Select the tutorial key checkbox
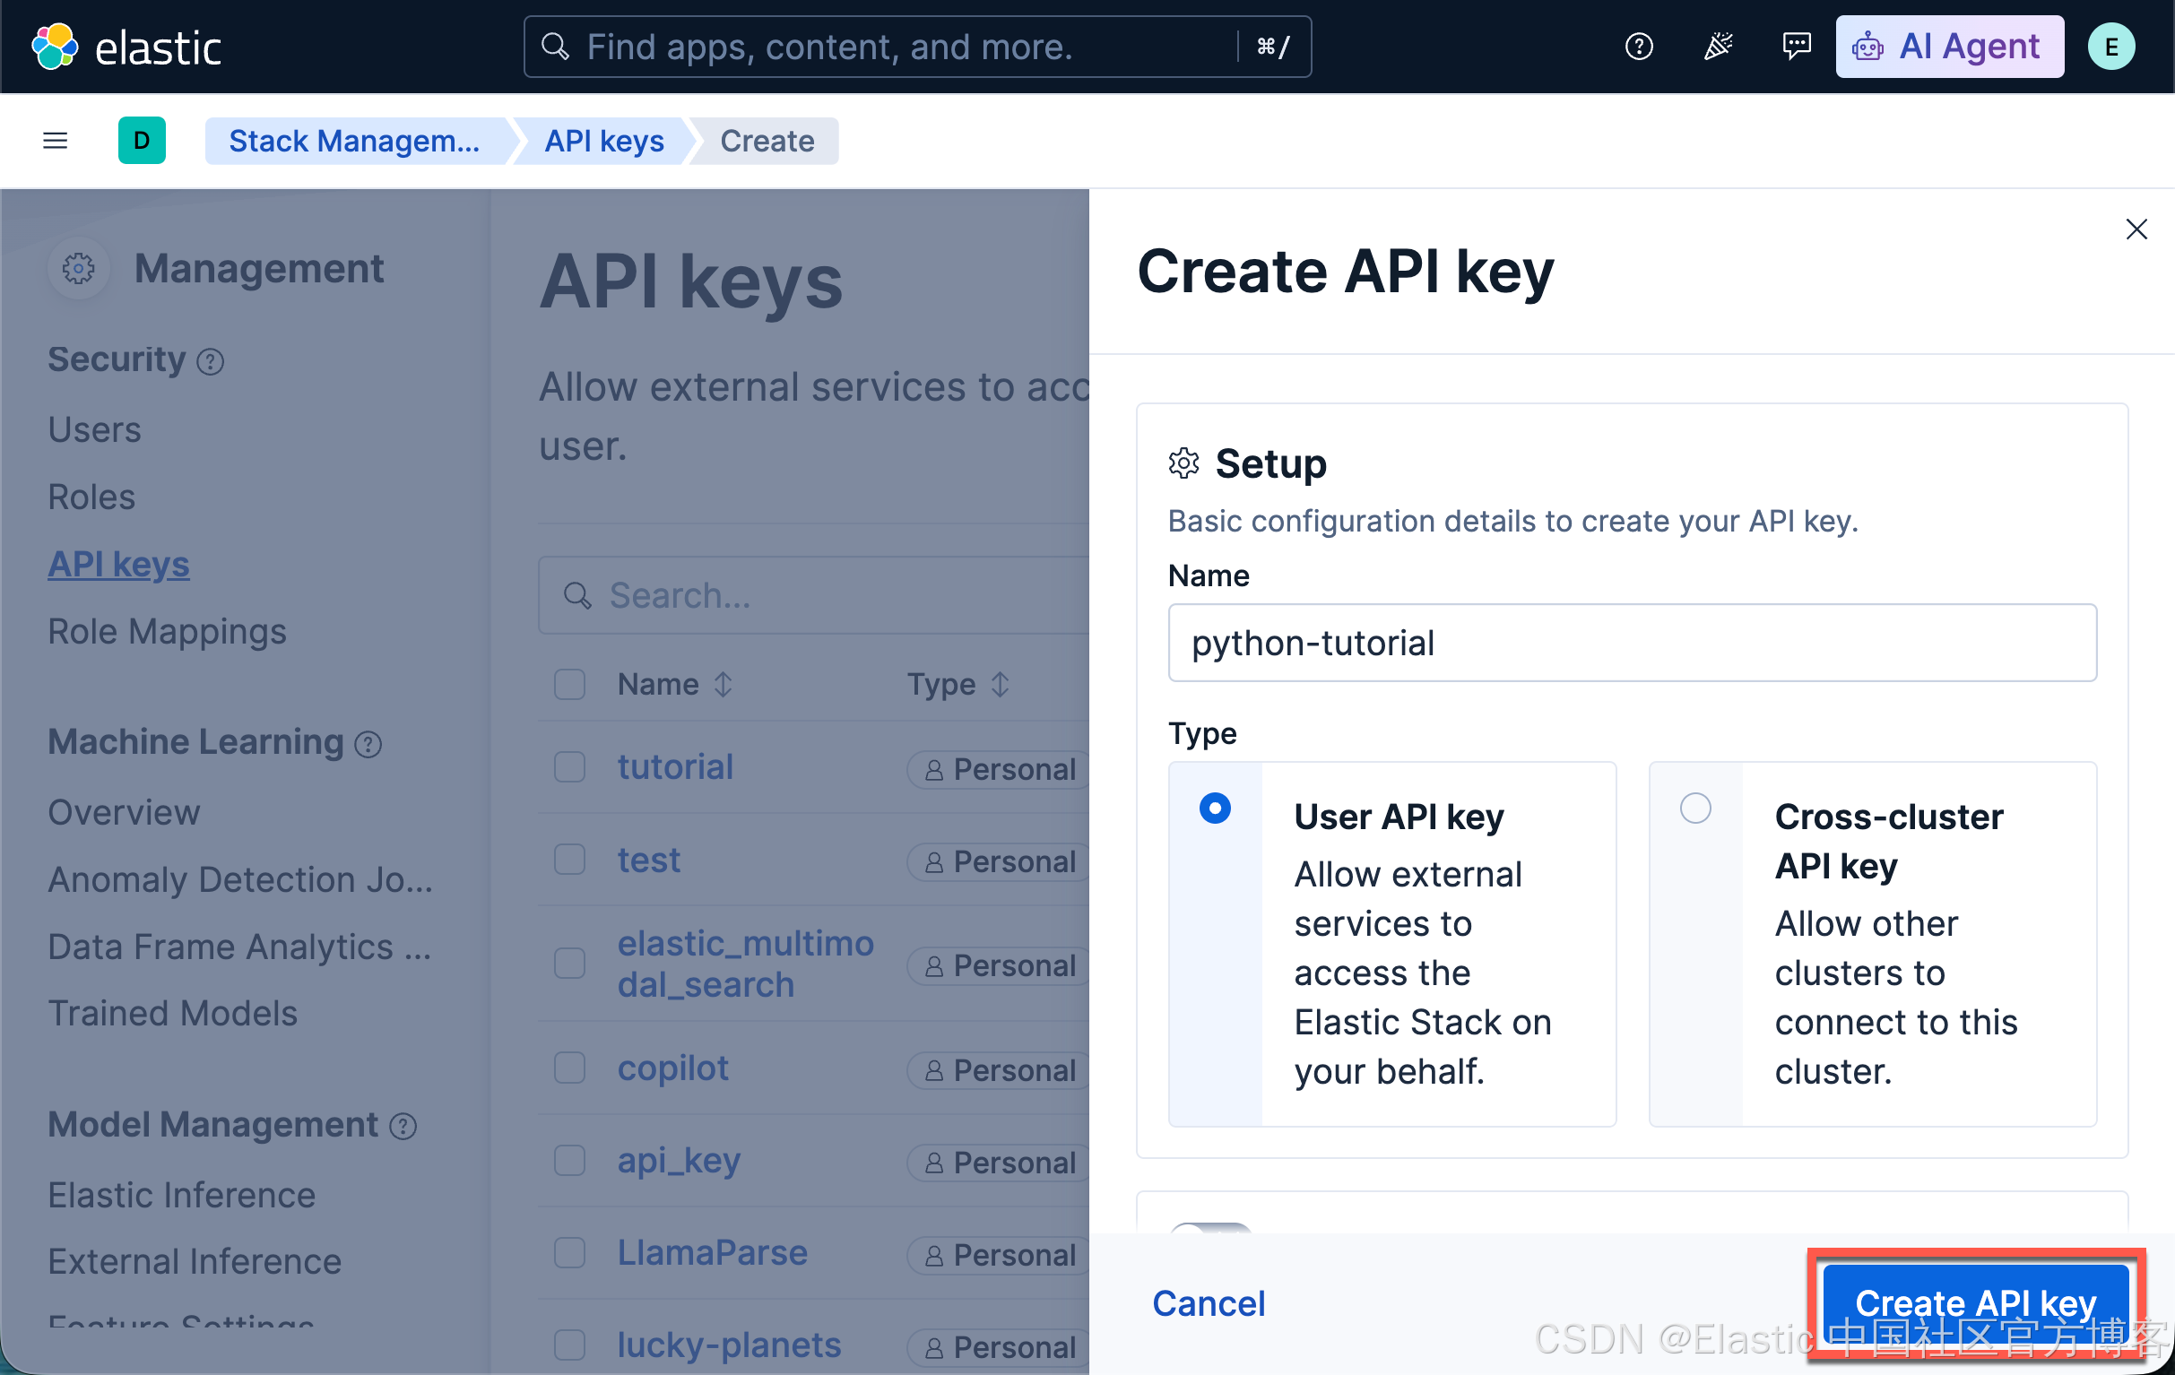 570,767
